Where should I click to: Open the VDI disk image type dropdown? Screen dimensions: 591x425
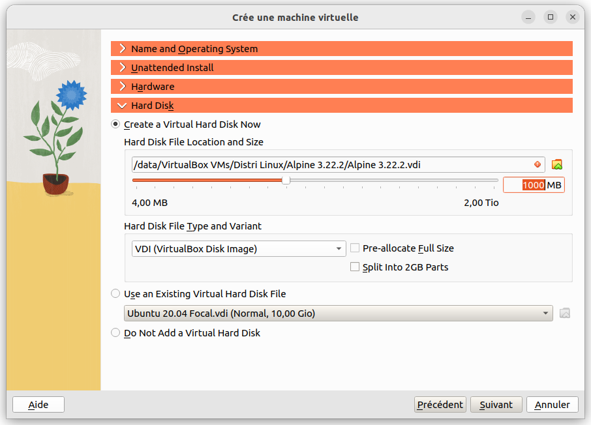click(x=239, y=249)
